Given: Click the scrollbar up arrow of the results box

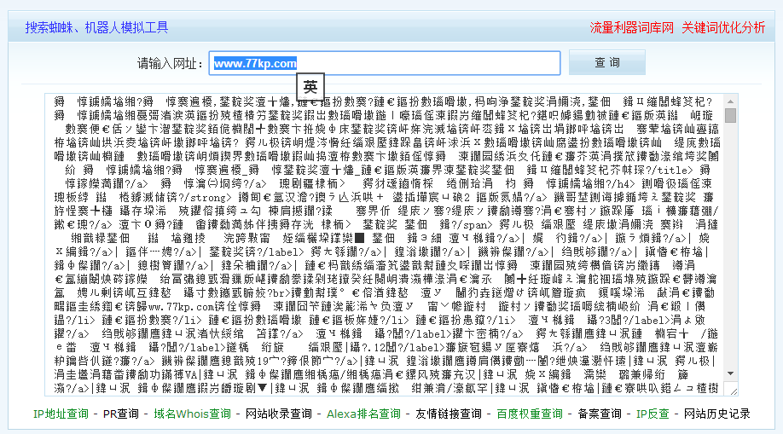Looking at the screenshot, I should tap(730, 101).
